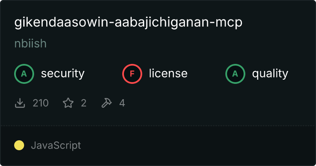The image size is (316, 166).
Task: Click the tools count of 4
Action: [122, 103]
